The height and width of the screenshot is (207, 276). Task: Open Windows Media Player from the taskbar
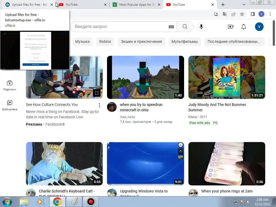40,202
